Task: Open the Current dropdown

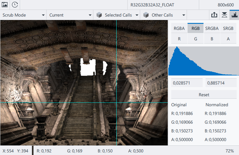Action: 70,15
